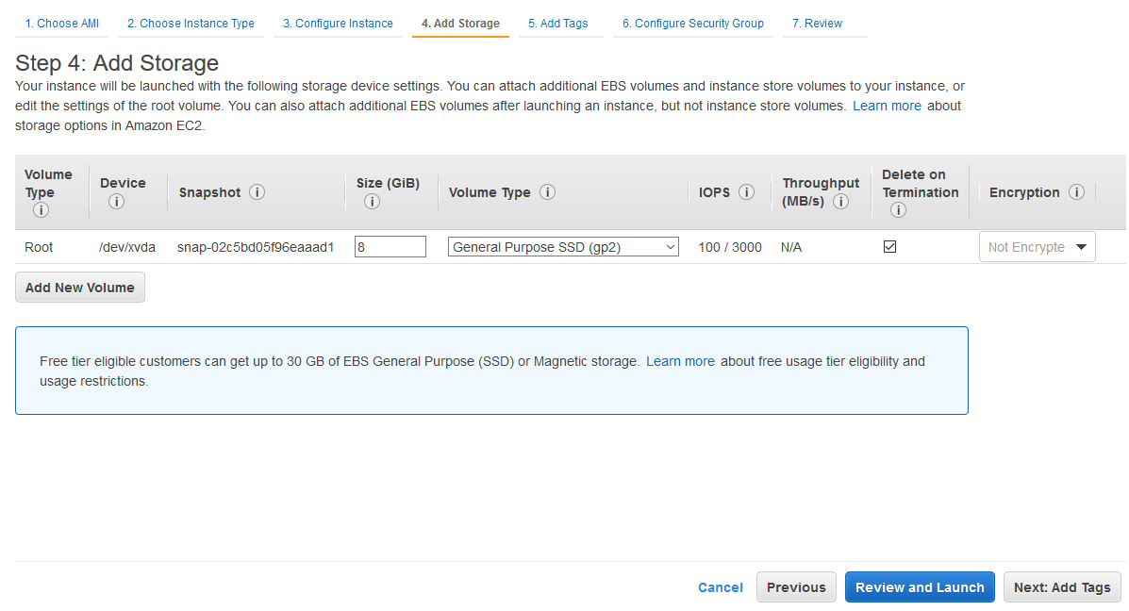This screenshot has width=1129, height=611.
Task: Select snapshot ID snap-02c5bd05f96eaaad1
Action: point(256,247)
